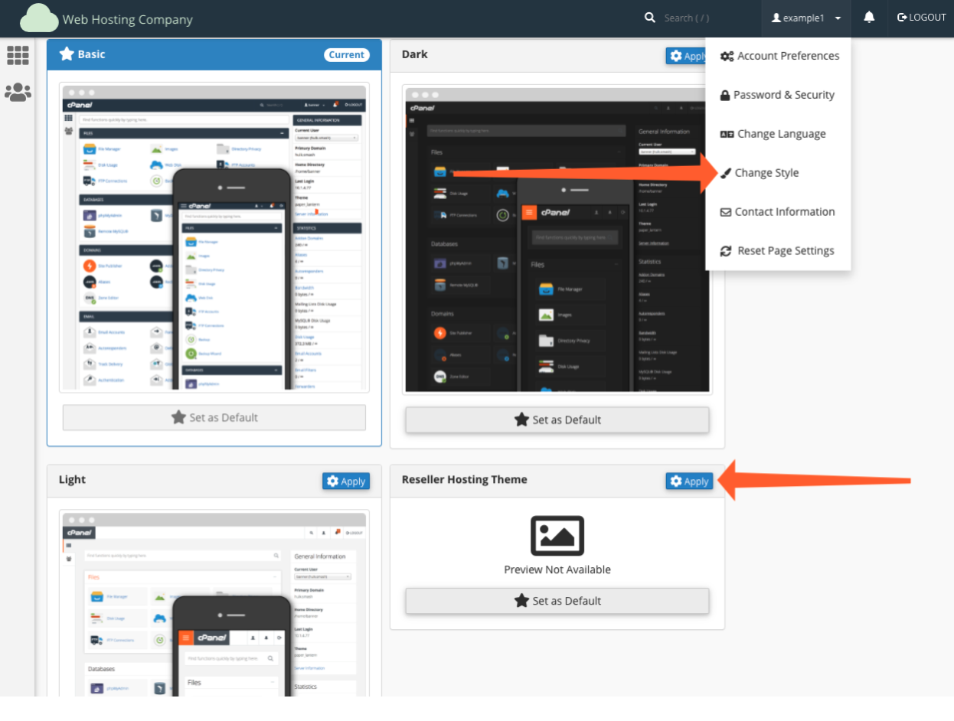Click the Dark style preview thumbnail
Viewport: 954px width, 721px height.
click(x=557, y=240)
